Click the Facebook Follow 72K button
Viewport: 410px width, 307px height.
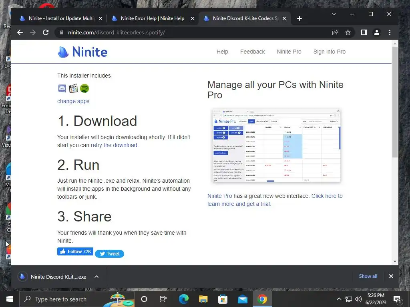click(x=75, y=251)
